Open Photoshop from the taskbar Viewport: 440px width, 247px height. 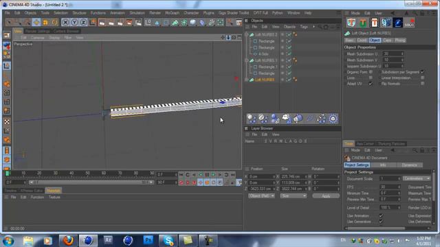(148, 241)
